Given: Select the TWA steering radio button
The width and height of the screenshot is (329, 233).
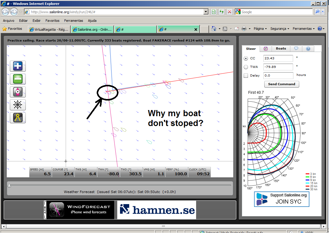Looking at the screenshot, I should pos(246,67).
